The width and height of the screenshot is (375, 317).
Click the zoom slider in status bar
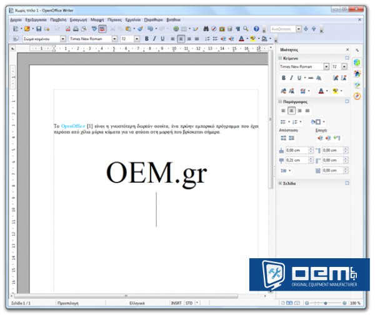tap(326, 303)
